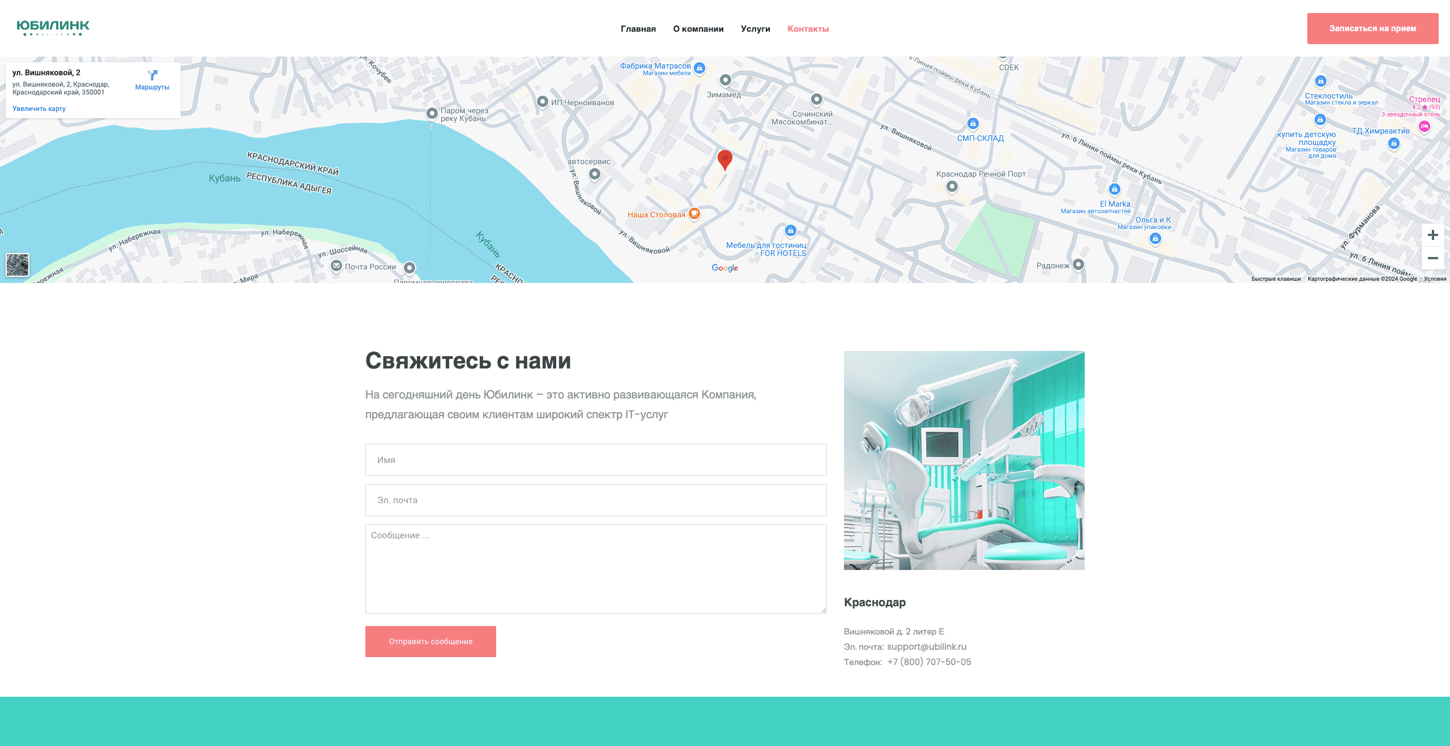1450x746 pixels.
Task: Focus the Эл. почта input field
Action: (595, 500)
